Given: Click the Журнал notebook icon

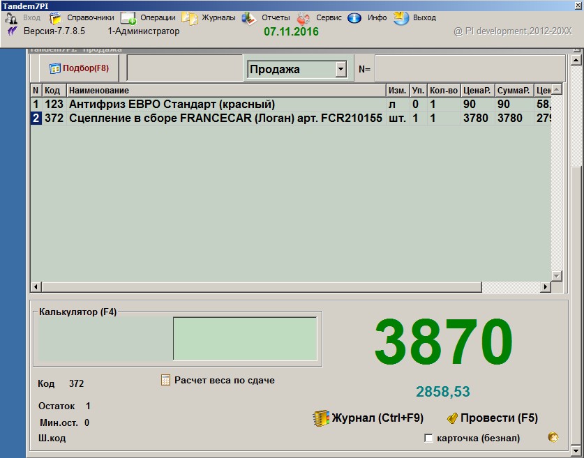Looking at the screenshot, I should [321, 418].
